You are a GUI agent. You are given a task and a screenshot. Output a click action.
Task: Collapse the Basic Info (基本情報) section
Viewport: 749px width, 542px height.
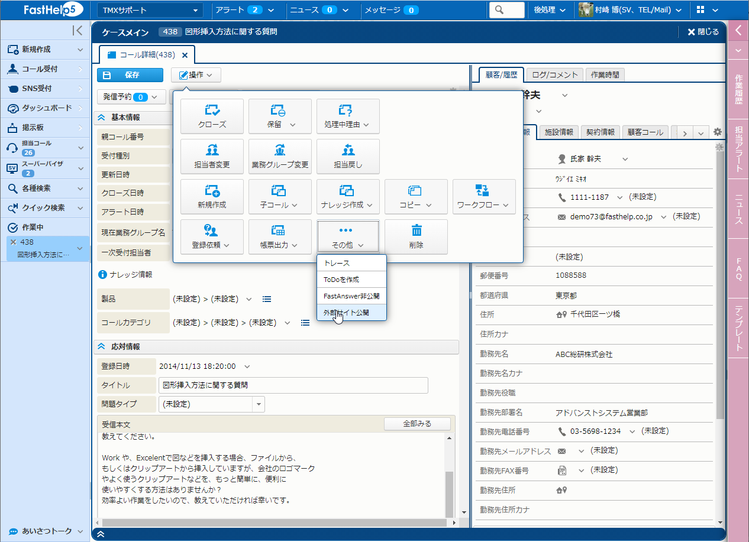tap(102, 117)
